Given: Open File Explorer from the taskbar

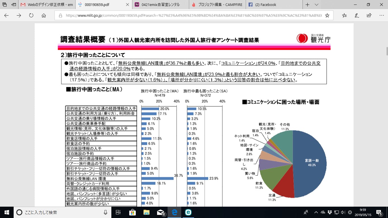Looking at the screenshot, I should click(146, 212).
